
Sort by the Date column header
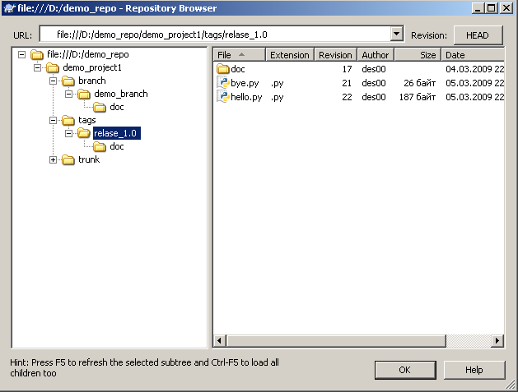pos(473,55)
